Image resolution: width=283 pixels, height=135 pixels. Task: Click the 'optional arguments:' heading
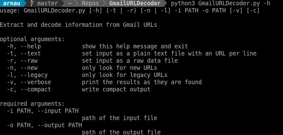32,39
